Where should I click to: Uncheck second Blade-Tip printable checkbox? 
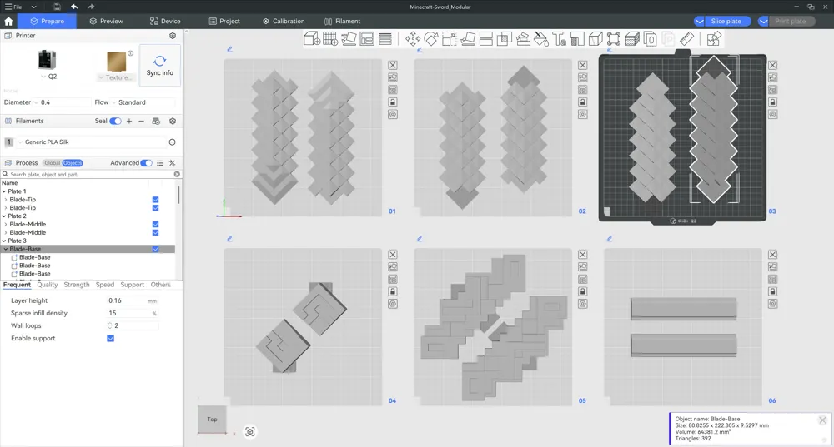(x=155, y=207)
